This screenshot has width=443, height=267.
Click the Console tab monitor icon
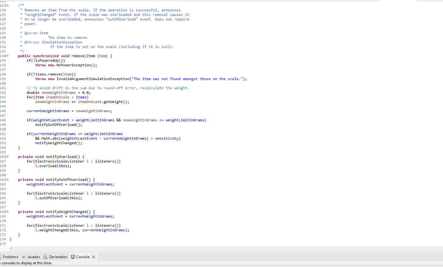click(x=73, y=257)
